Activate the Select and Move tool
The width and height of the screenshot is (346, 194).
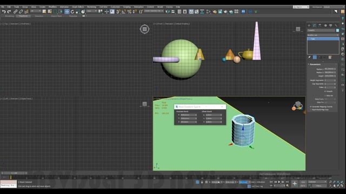[67, 12]
